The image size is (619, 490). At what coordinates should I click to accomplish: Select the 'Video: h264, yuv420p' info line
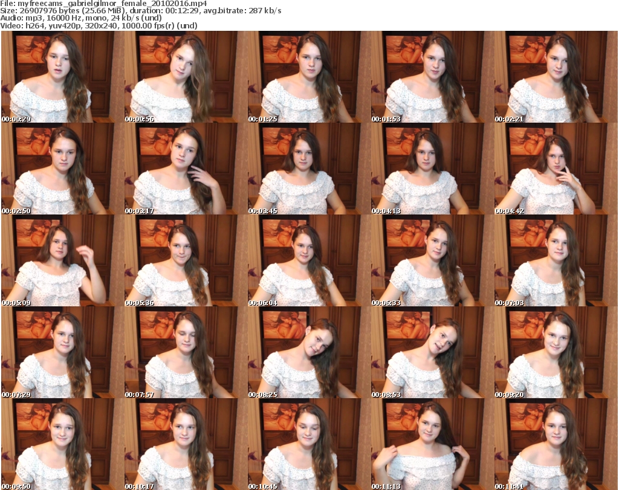pos(99,25)
